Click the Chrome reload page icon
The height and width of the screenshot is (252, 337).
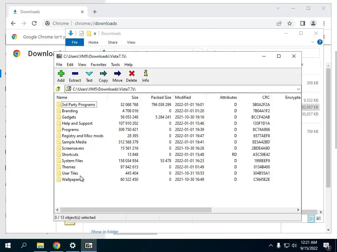pos(34,23)
